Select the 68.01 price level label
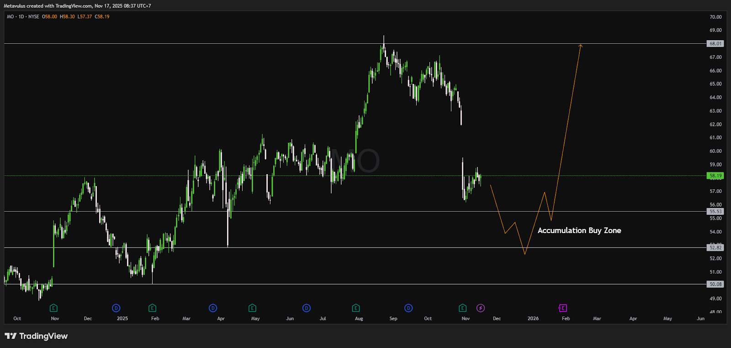731x348 pixels. coord(715,44)
